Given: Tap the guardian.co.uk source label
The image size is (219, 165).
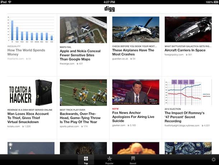Looking at the screenshot, I should click(120, 59).
